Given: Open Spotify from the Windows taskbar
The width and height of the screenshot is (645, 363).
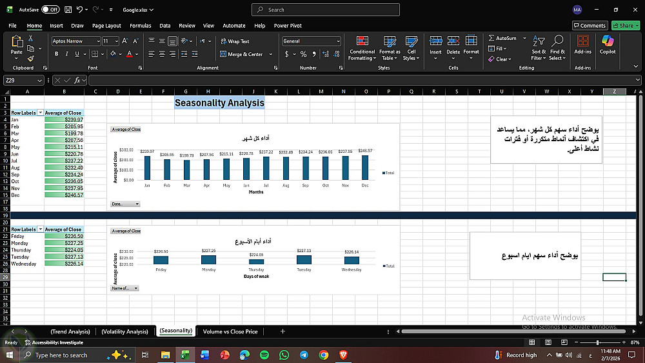Looking at the screenshot, I should [x=264, y=355].
